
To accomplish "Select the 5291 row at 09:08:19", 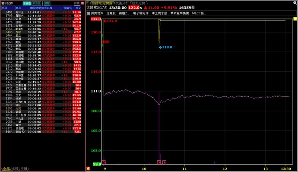I will [41, 92].
